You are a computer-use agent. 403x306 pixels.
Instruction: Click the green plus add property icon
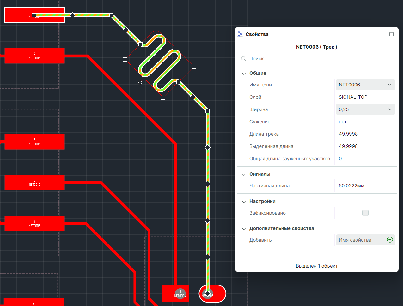pyautogui.click(x=390, y=240)
